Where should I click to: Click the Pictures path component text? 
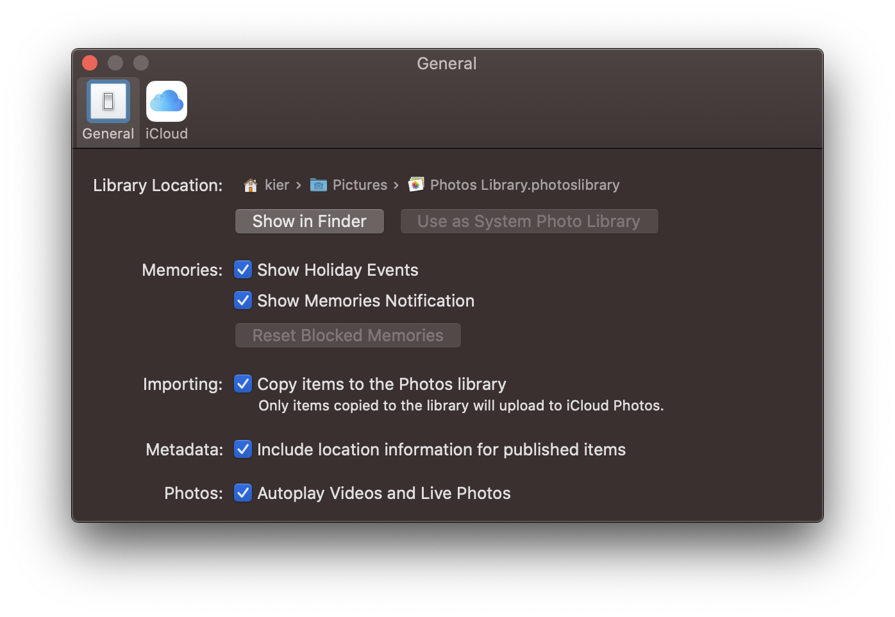pos(360,185)
